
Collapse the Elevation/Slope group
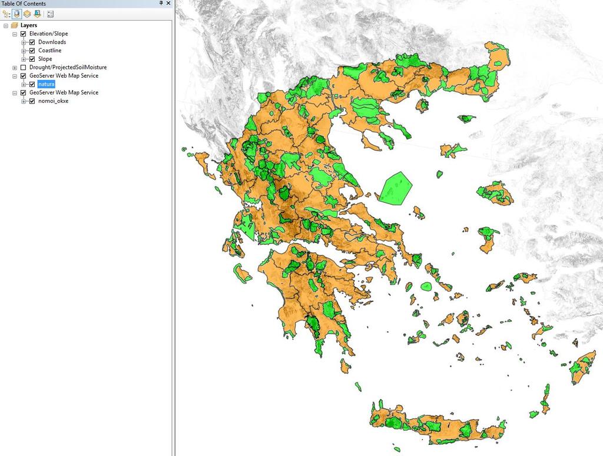[x=15, y=34]
